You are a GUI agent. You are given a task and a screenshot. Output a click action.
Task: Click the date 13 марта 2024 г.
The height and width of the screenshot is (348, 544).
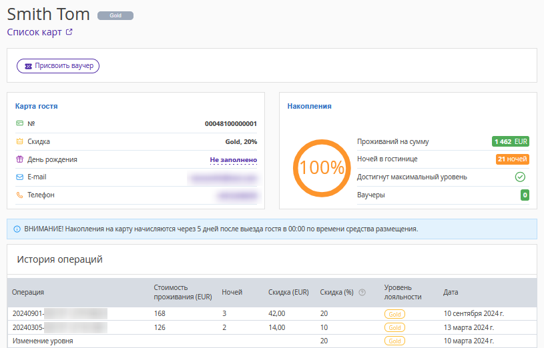pyautogui.click(x=469, y=327)
